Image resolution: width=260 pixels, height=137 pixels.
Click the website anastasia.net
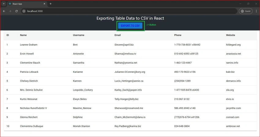[233, 54]
